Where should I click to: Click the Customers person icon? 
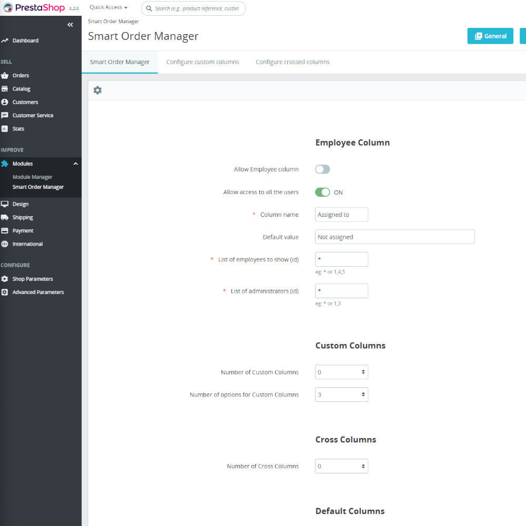[x=5, y=102]
